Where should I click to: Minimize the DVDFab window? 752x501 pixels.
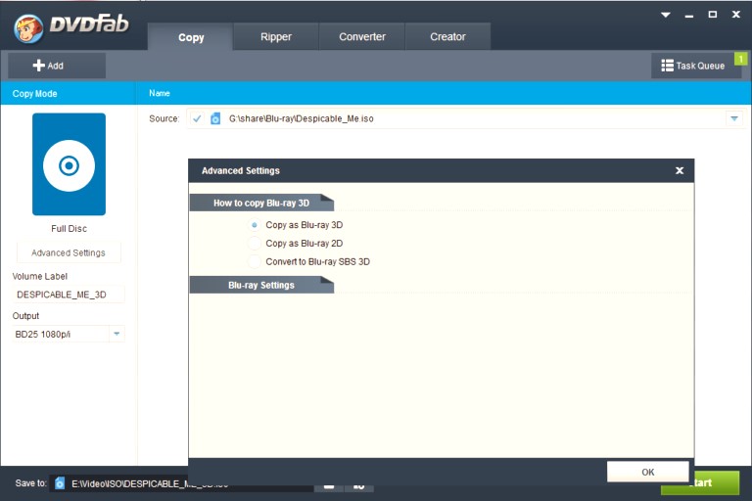pyautogui.click(x=689, y=15)
